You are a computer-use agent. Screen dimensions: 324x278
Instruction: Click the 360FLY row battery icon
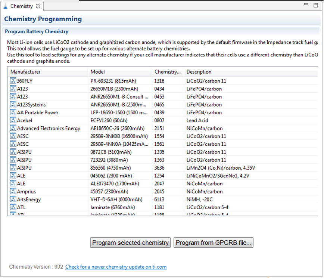click(13, 81)
